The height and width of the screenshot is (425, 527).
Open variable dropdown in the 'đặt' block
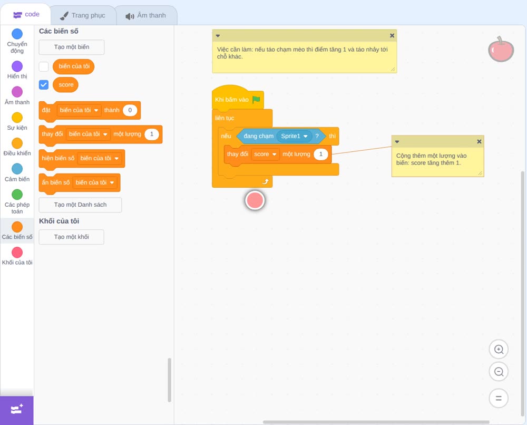79,110
